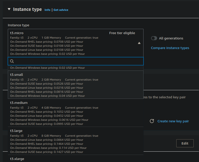Click the t3.large Windows pricing line

48,148
